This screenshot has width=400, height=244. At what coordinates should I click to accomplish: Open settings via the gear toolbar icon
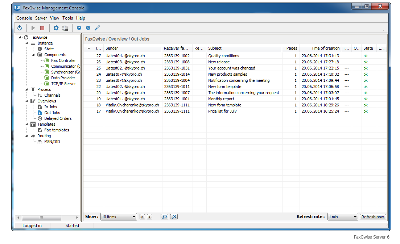(x=56, y=28)
